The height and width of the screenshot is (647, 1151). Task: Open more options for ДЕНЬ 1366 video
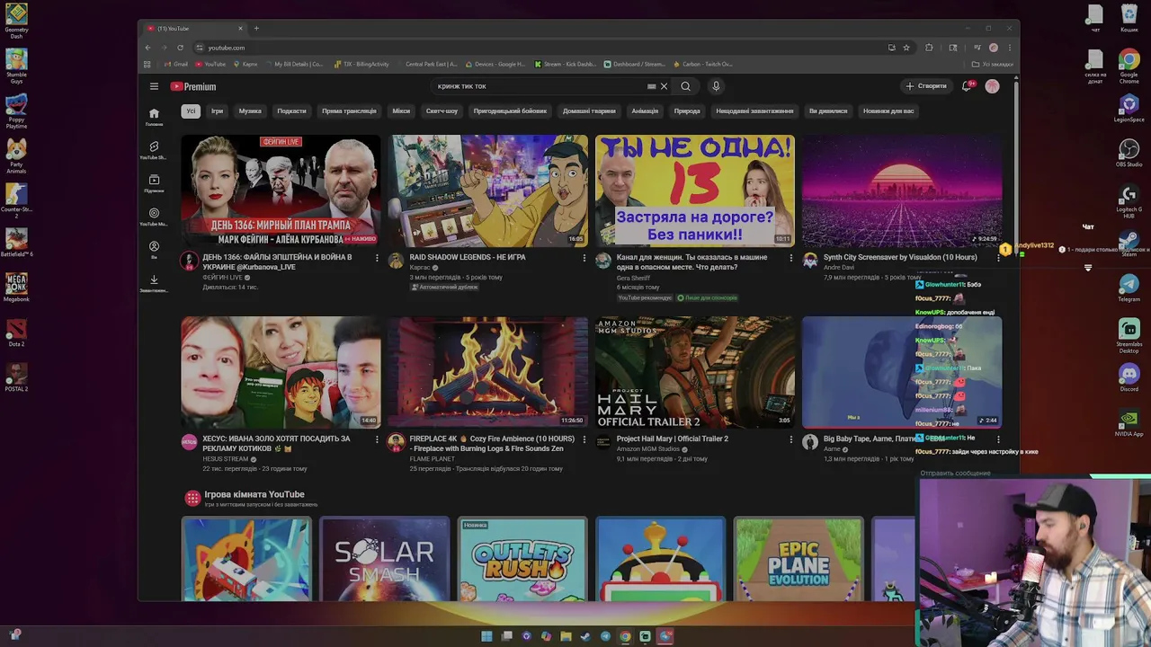point(377,258)
